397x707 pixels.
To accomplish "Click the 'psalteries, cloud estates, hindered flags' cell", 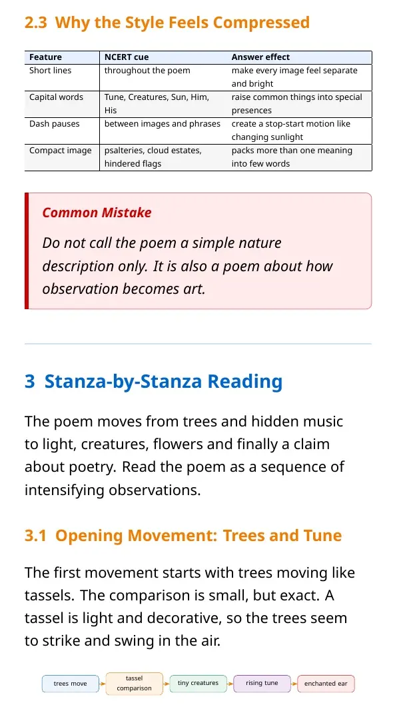I will coord(163,157).
